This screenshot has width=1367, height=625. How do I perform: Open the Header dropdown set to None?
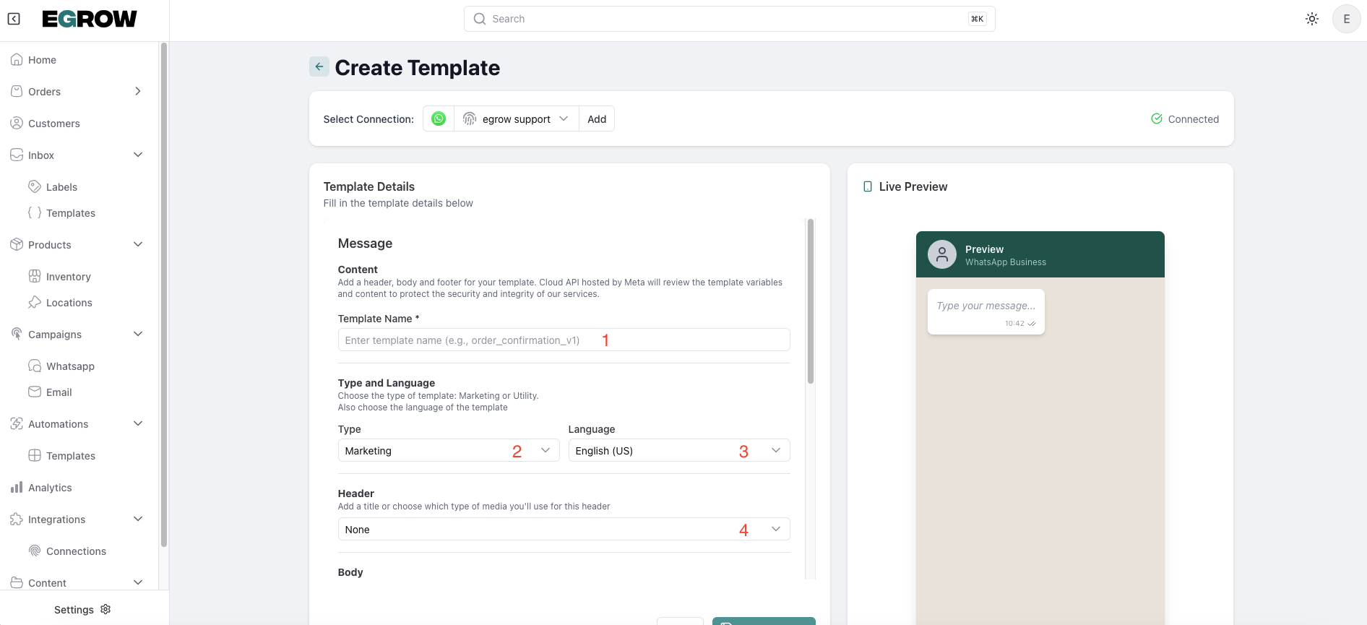(x=564, y=529)
